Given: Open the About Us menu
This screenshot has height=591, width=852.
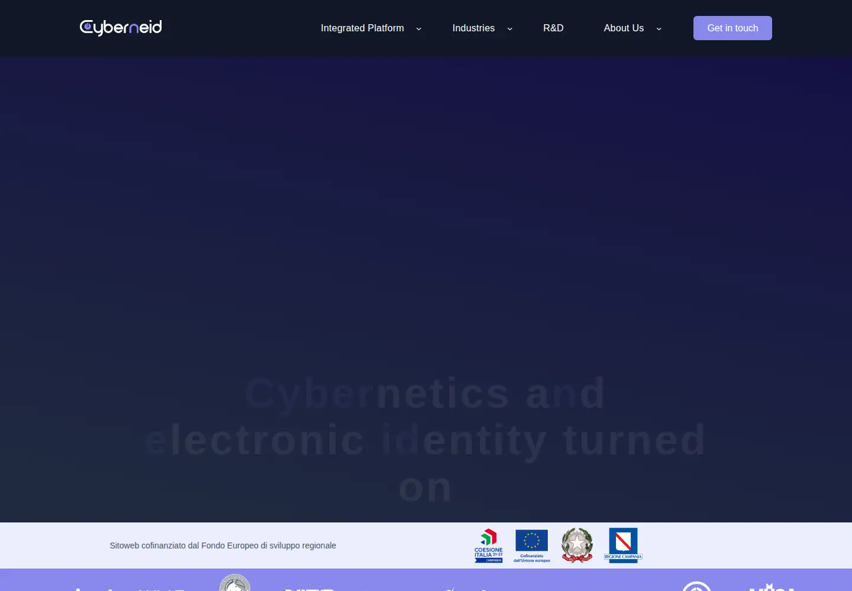Looking at the screenshot, I should tap(624, 28).
